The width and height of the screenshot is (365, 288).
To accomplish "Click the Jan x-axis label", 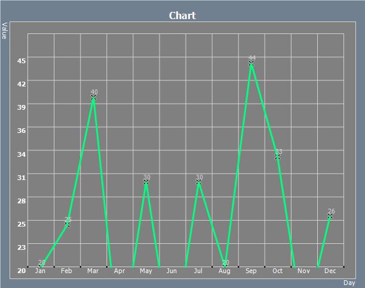I will point(40,271).
